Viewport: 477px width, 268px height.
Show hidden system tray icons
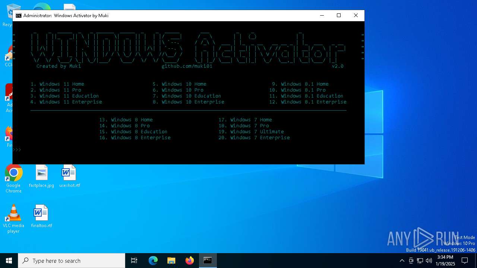coord(402,261)
